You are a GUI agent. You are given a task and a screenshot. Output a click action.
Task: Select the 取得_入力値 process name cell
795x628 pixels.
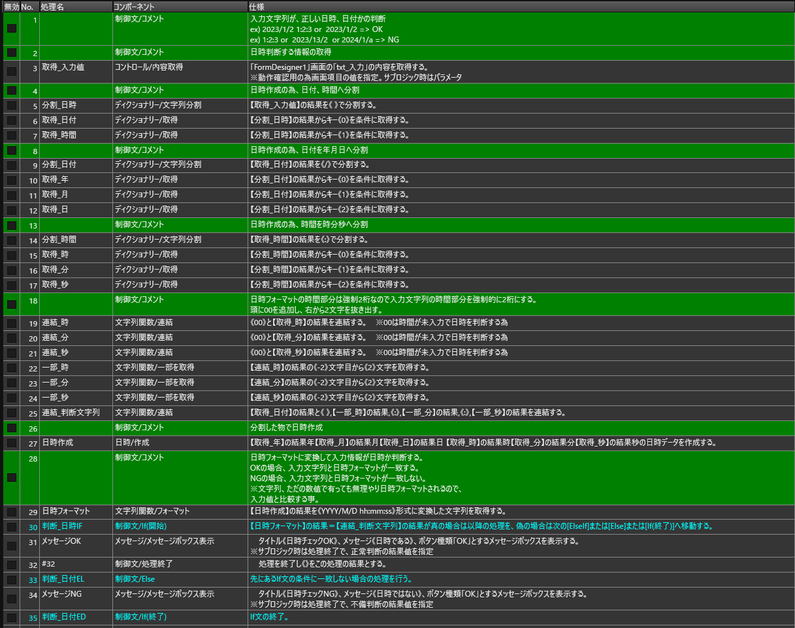pyautogui.click(x=63, y=68)
